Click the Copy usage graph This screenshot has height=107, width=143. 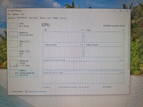[104, 37]
